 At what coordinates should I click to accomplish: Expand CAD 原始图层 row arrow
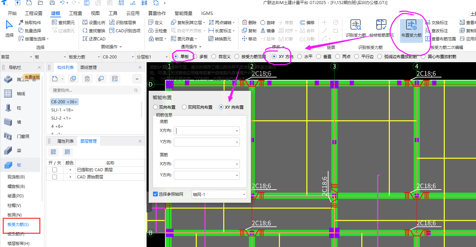pos(71,177)
